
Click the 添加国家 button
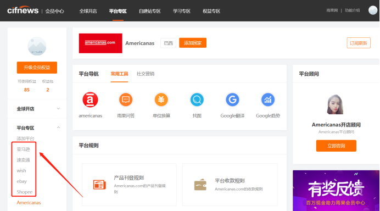coord(193,43)
